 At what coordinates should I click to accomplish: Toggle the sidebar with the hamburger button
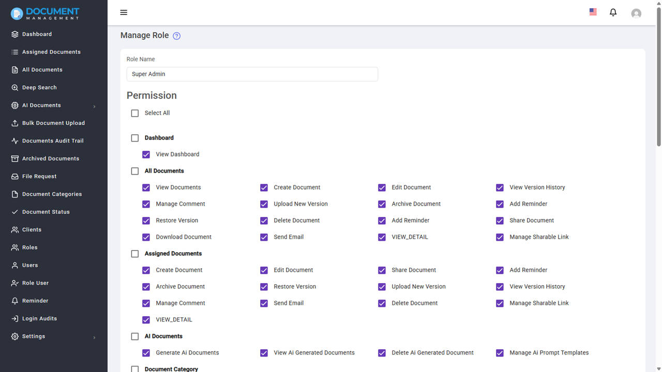click(123, 12)
